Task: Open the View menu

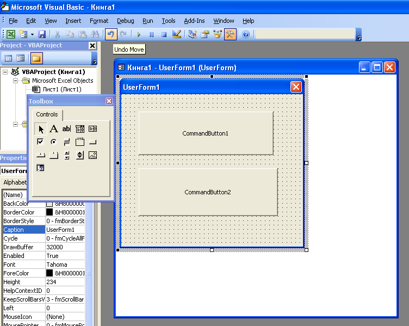Action: coord(51,21)
